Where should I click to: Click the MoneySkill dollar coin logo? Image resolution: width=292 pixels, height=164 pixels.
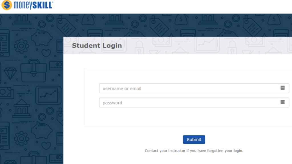pos(7,5)
